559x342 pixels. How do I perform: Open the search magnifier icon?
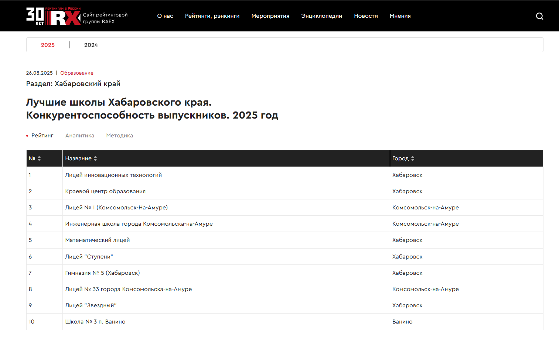coord(539,16)
